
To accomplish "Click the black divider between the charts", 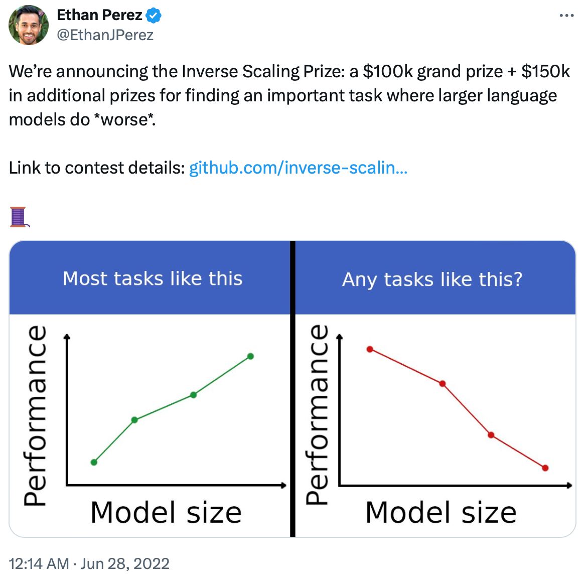I will point(293,389).
